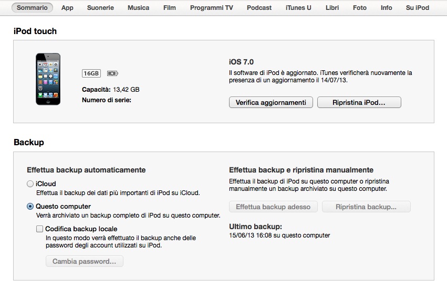This screenshot has height=291, width=447.
Task: Switch to the App tab
Action: [x=67, y=8]
